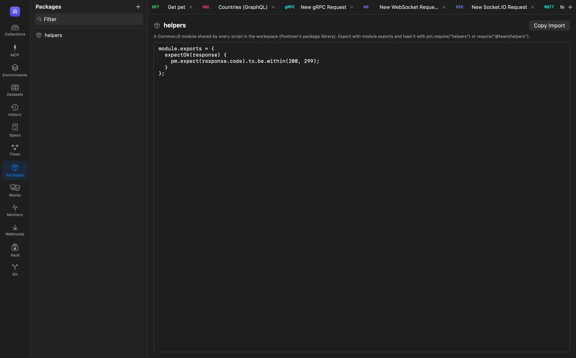Add a new package with plus icon
This screenshot has width=576, height=358.
(138, 7)
